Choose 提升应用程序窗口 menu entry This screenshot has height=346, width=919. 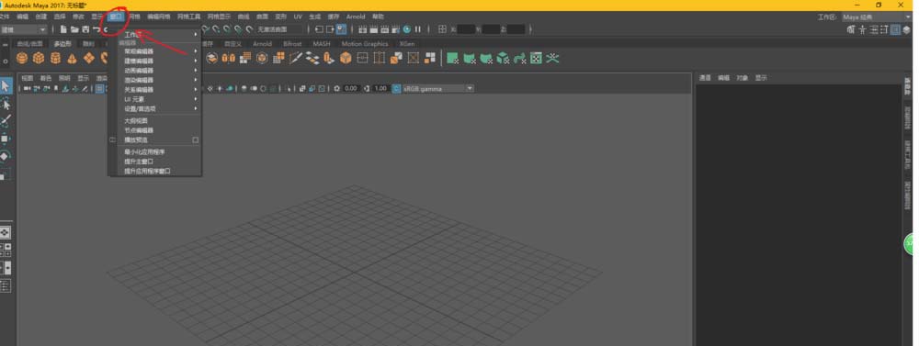pyautogui.click(x=147, y=171)
